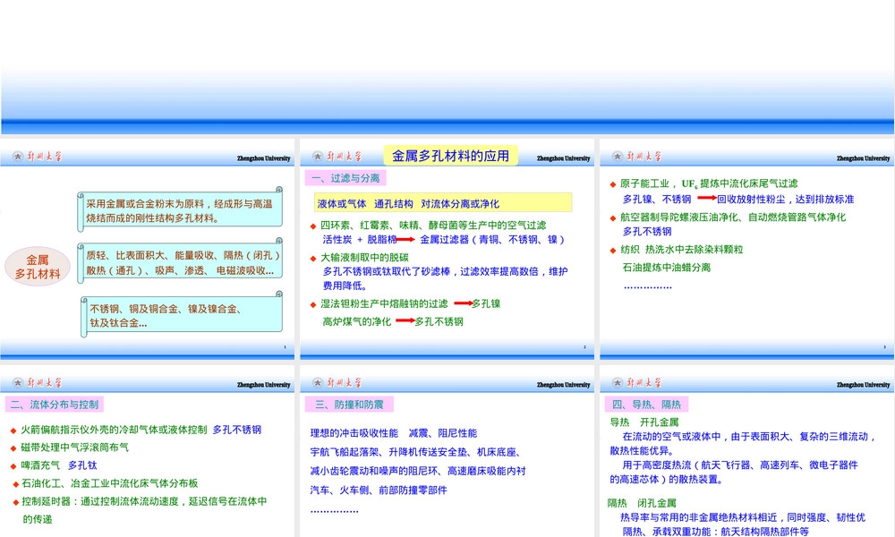Click the green text 导热 开孔金属

click(x=644, y=422)
